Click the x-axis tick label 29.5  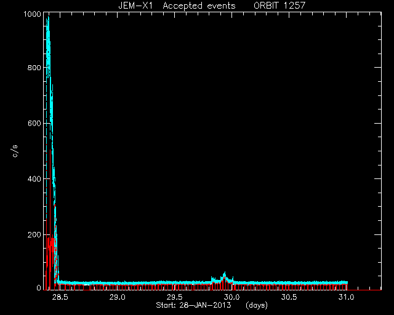tap(174, 297)
